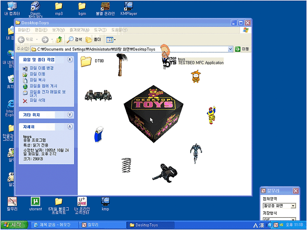Click the Desktop Toys black cube
Viewport: 307px width, 230px height.
pos(153,114)
